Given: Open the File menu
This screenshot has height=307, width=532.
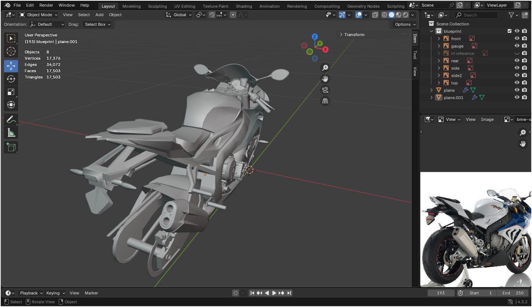Looking at the screenshot, I should 17,5.
